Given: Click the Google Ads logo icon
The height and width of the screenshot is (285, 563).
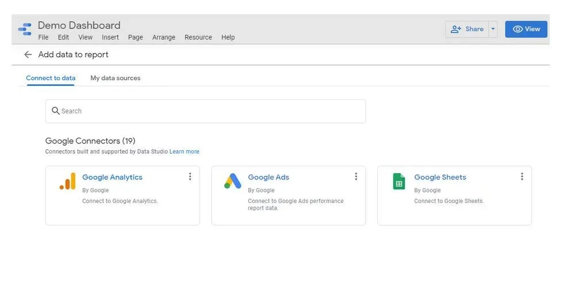Looking at the screenshot, I should click(233, 181).
